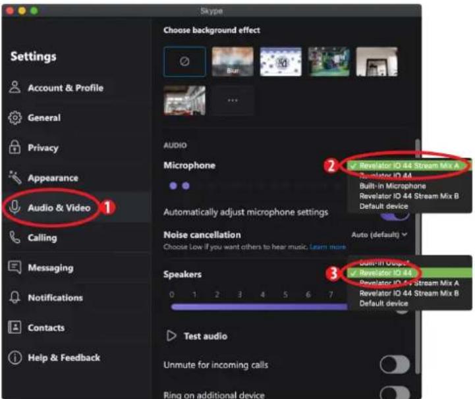
Task: Click the speaker volume level 4 mark
Action: (262, 294)
